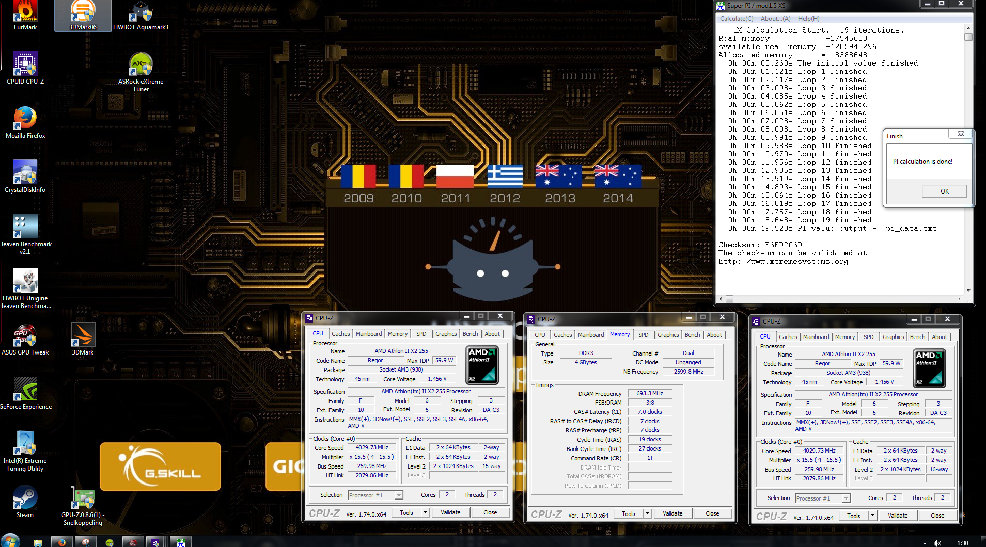The image size is (986, 547).
Task: Show hidden system tray icons
Action: coord(925,543)
